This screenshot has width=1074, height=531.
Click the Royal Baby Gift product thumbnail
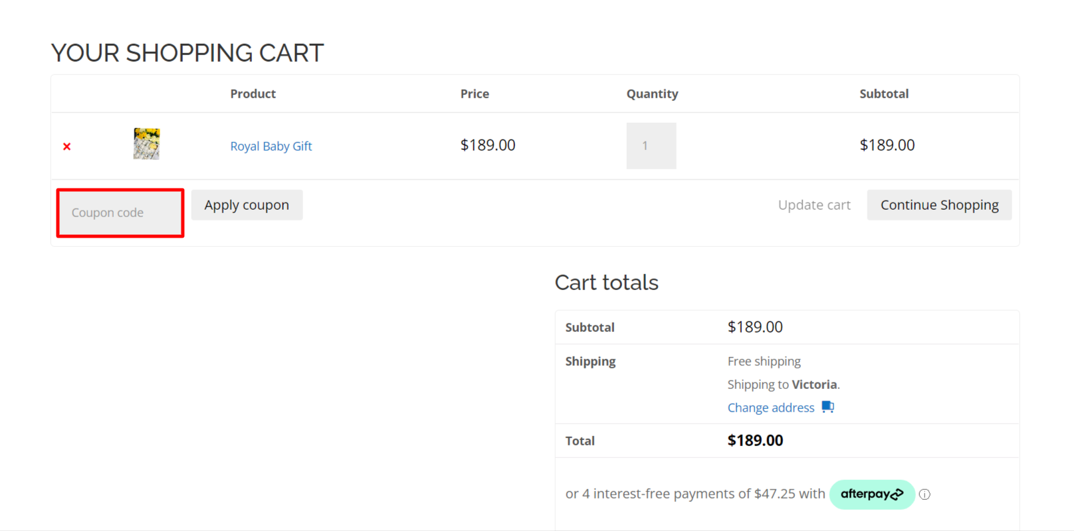[x=146, y=144]
